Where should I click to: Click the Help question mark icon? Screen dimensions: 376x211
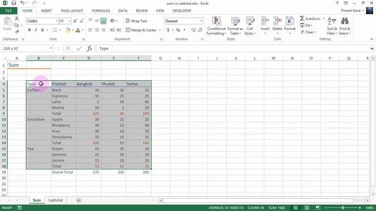[x=337, y=3]
